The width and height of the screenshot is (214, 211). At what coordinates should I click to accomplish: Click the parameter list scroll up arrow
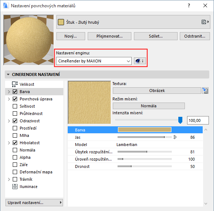[206, 130]
